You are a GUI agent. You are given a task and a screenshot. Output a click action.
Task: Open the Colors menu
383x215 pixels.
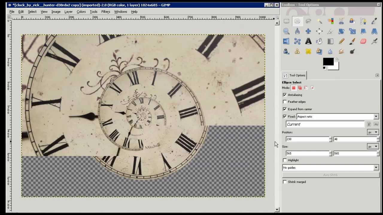tap(81, 12)
